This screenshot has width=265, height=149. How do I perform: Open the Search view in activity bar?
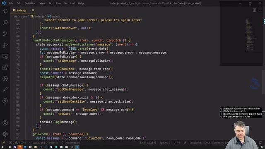pyautogui.click(x=5, y=23)
